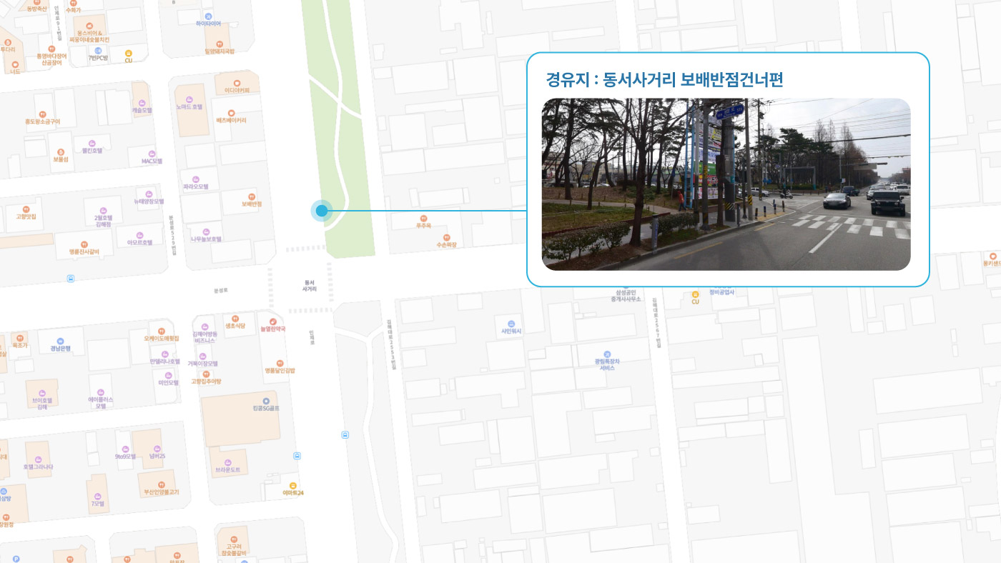Viewport: 1001px width, 563px height.
Task: Click the 경유지 : 동서사거리 보배반점건너편 title
Action: point(665,80)
